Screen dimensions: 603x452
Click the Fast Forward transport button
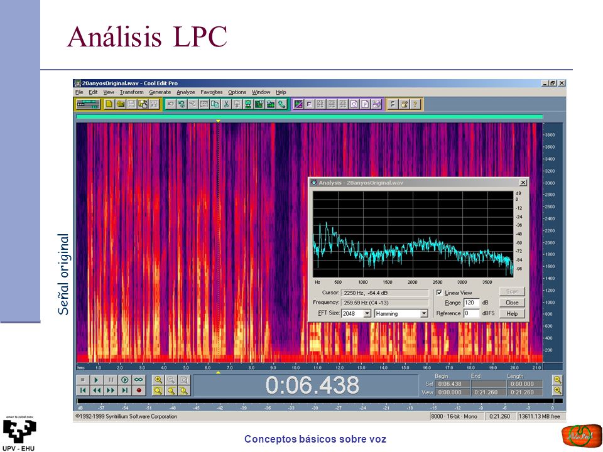pyautogui.click(x=111, y=390)
